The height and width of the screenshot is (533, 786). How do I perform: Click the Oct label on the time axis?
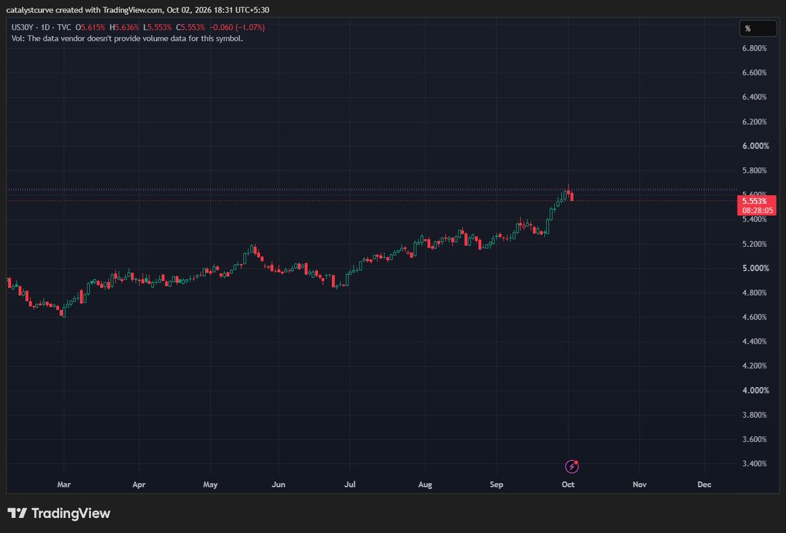tap(568, 485)
